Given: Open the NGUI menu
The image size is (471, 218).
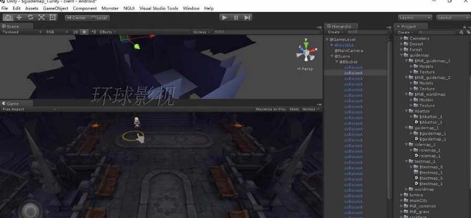Looking at the screenshot, I should pyautogui.click(x=129, y=8).
